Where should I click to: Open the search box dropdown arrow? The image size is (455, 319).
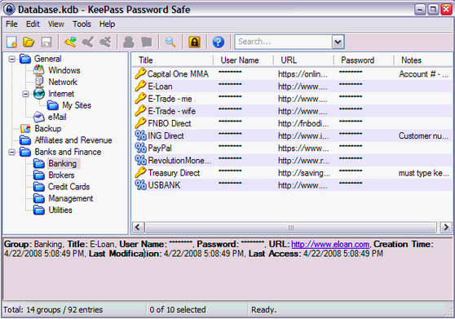point(338,42)
